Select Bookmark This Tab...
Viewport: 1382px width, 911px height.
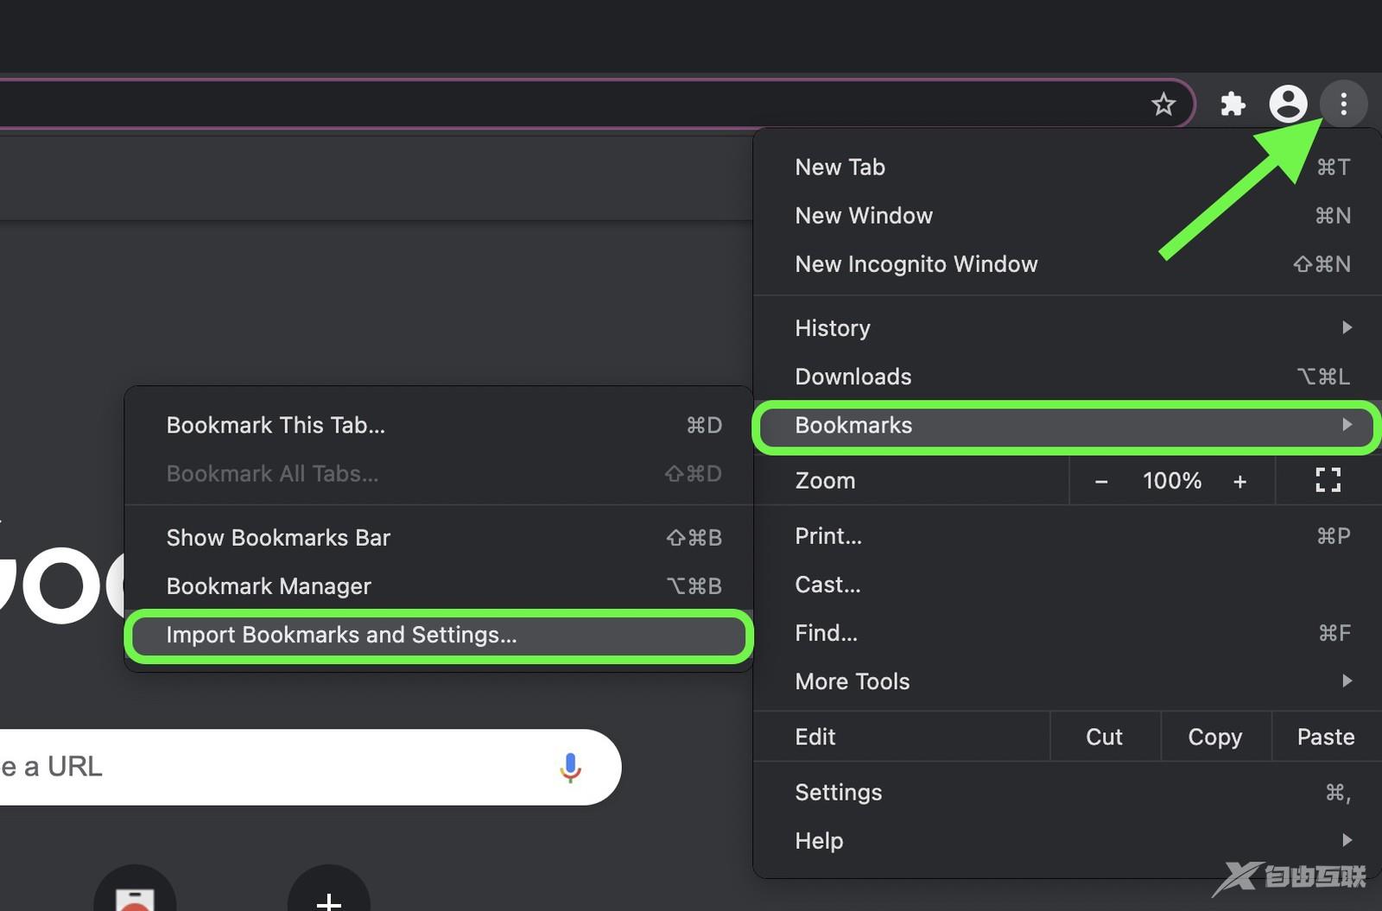[439, 426]
